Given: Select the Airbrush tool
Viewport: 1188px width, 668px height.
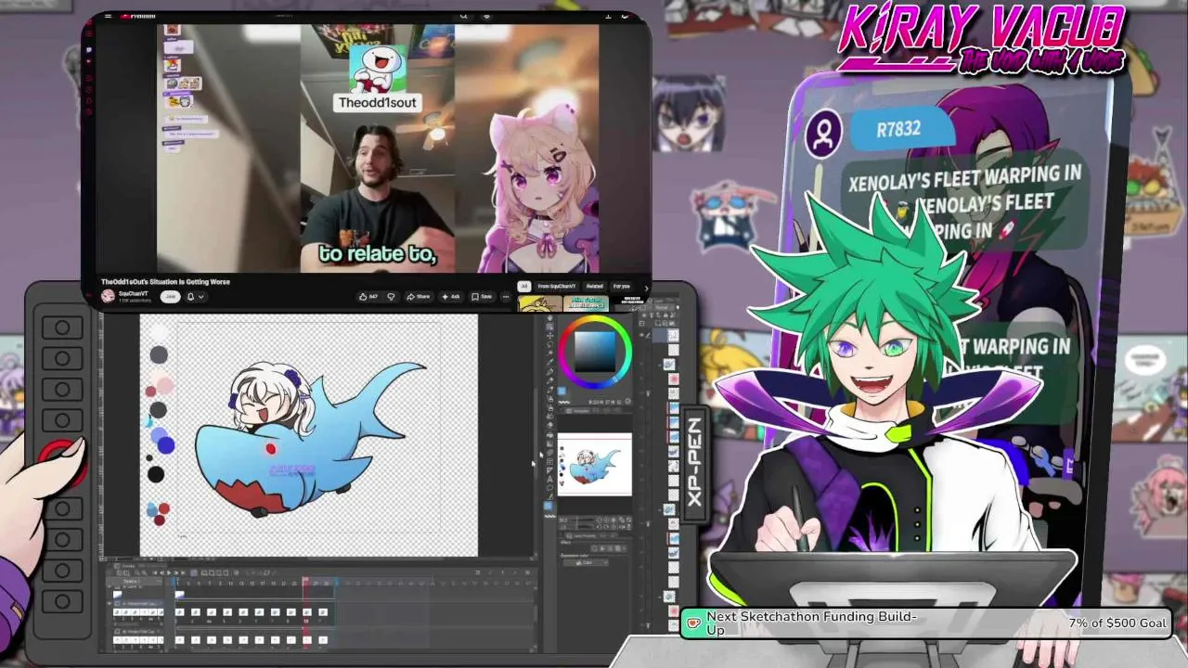Looking at the screenshot, I should coord(549,399).
